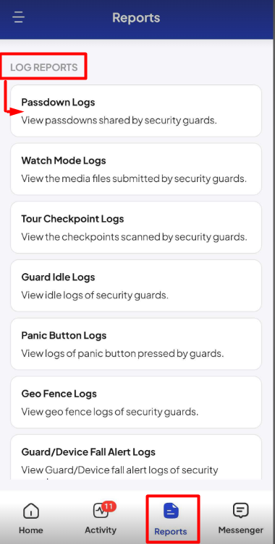Click the LOG REPORTS section heading
Image resolution: width=275 pixels, height=544 pixels.
click(x=44, y=67)
